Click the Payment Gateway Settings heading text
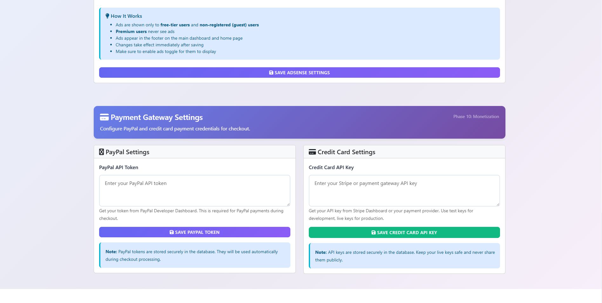 tap(157, 117)
